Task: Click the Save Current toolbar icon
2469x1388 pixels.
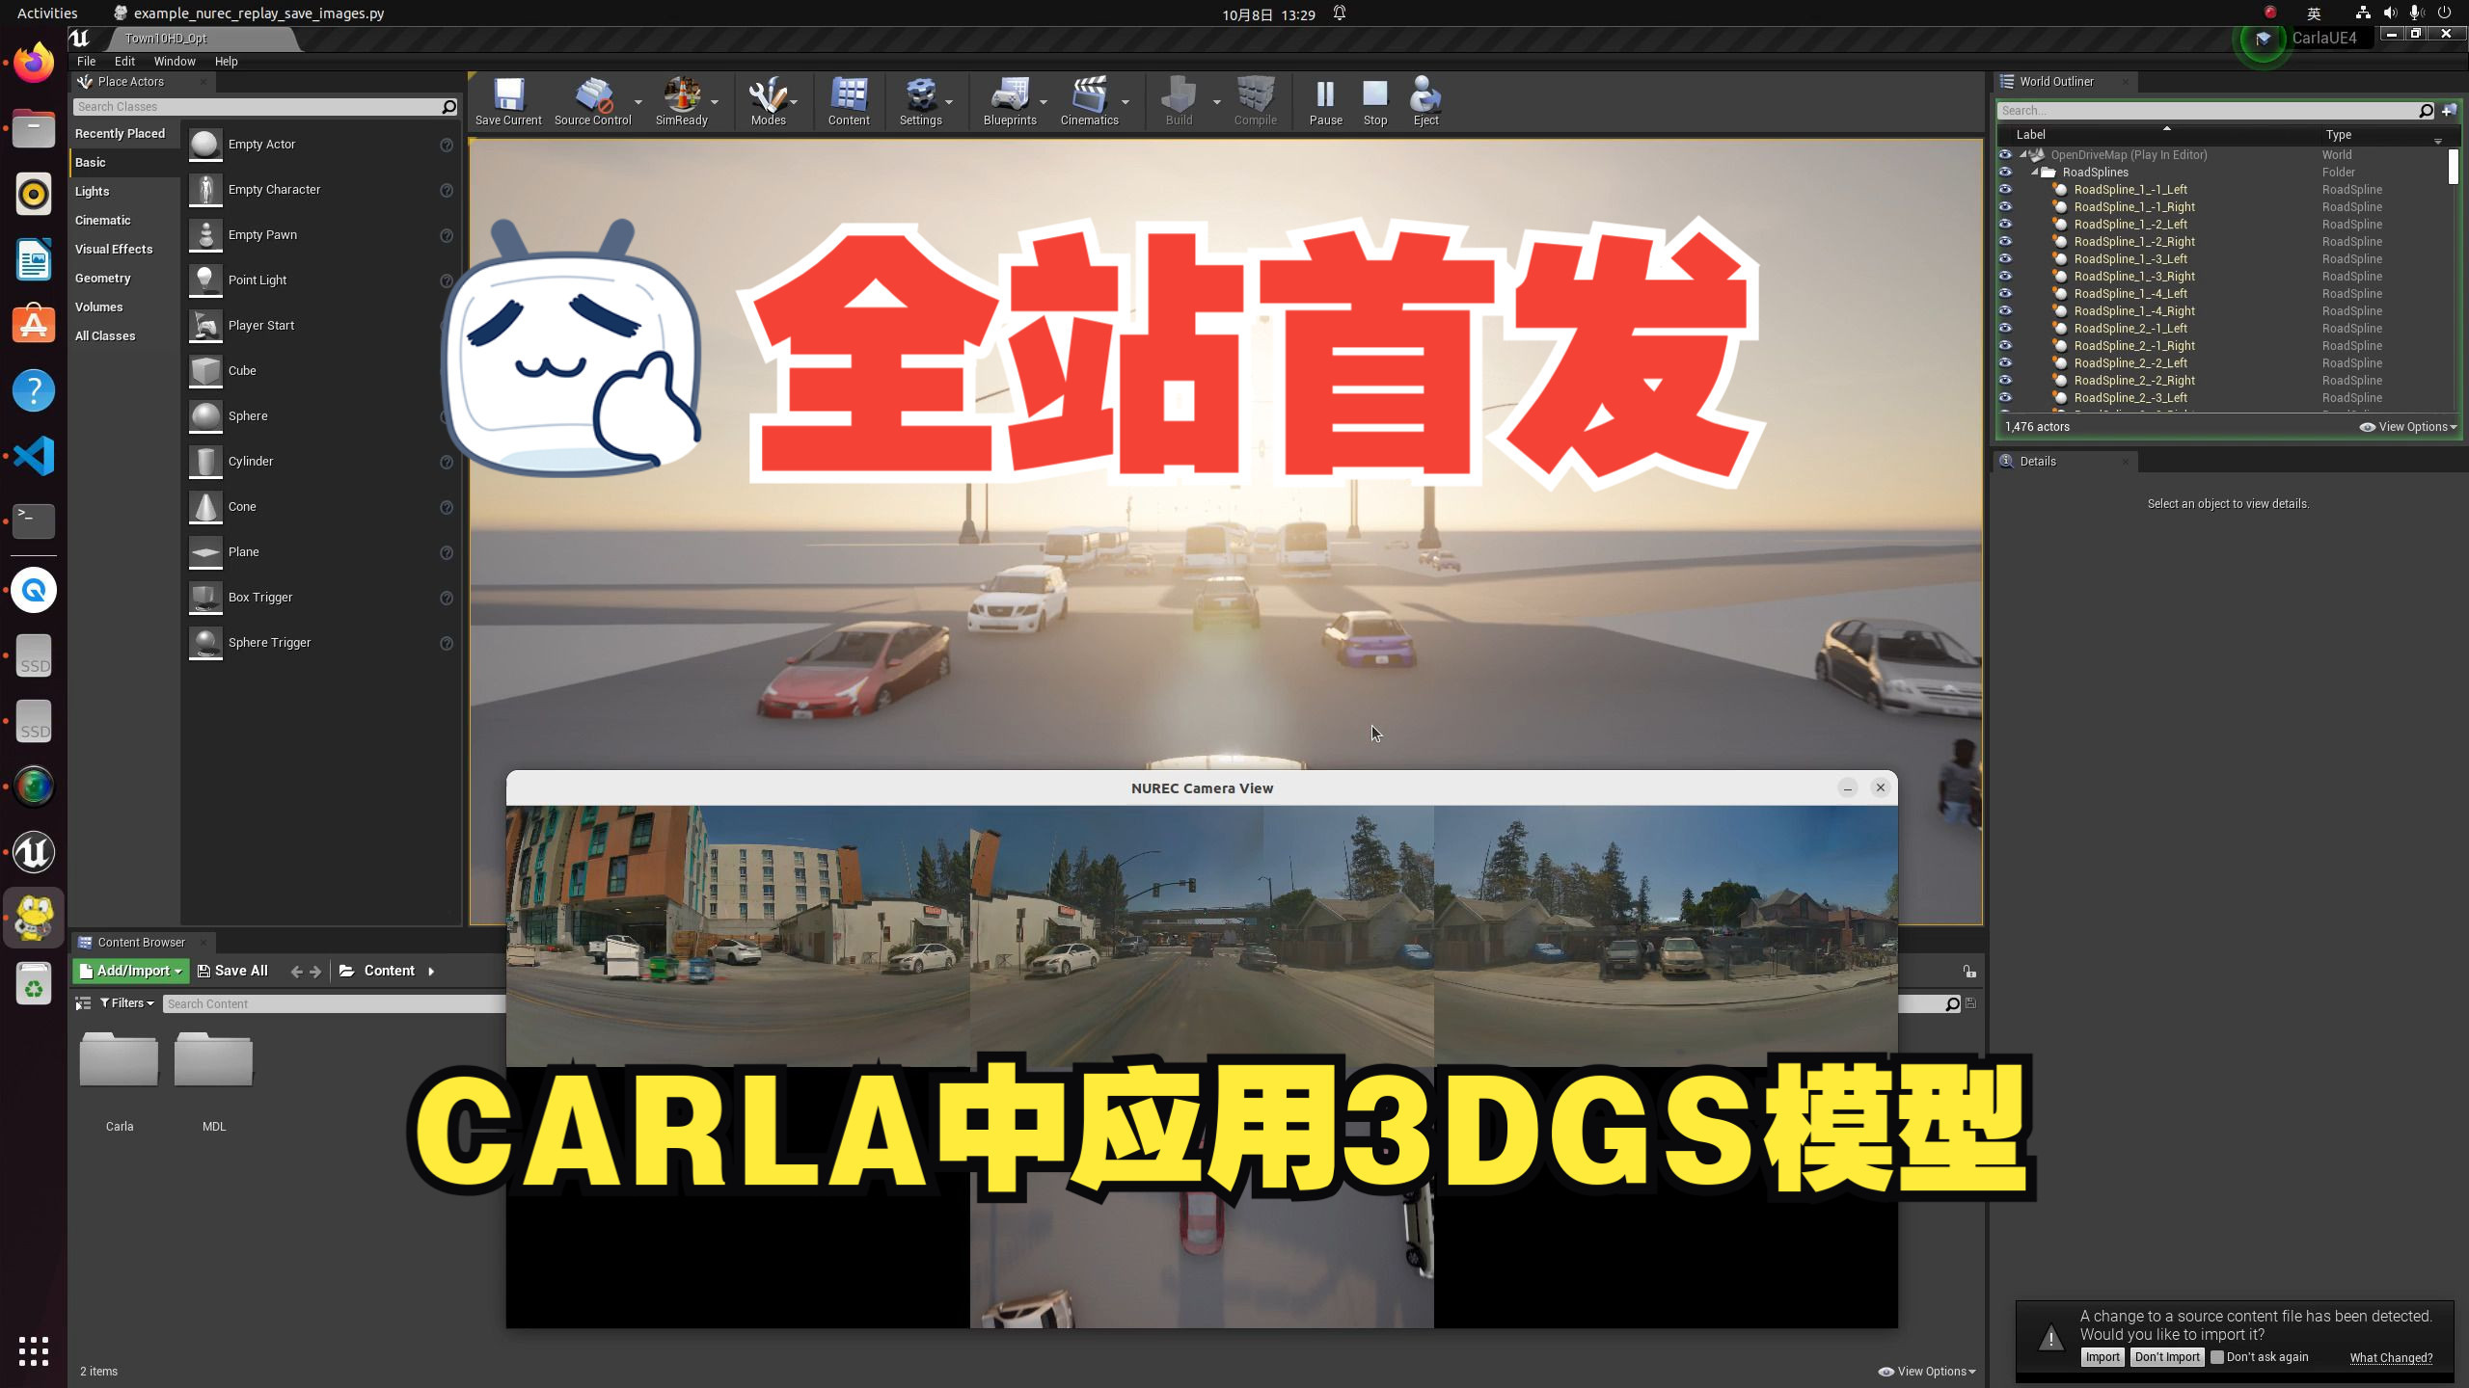Action: (508, 99)
